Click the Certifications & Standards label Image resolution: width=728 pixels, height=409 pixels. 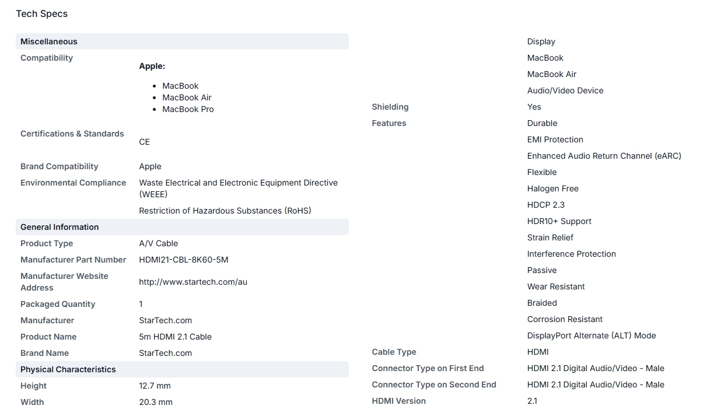click(72, 134)
